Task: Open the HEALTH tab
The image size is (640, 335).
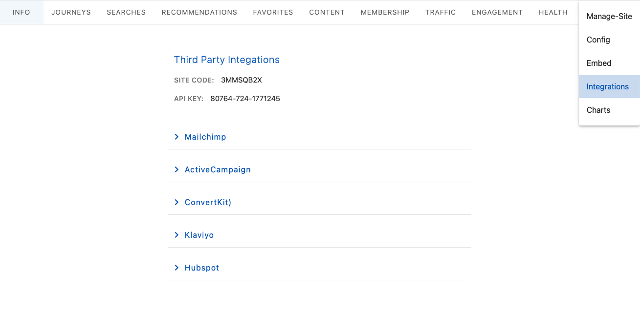Action: pos(553,12)
